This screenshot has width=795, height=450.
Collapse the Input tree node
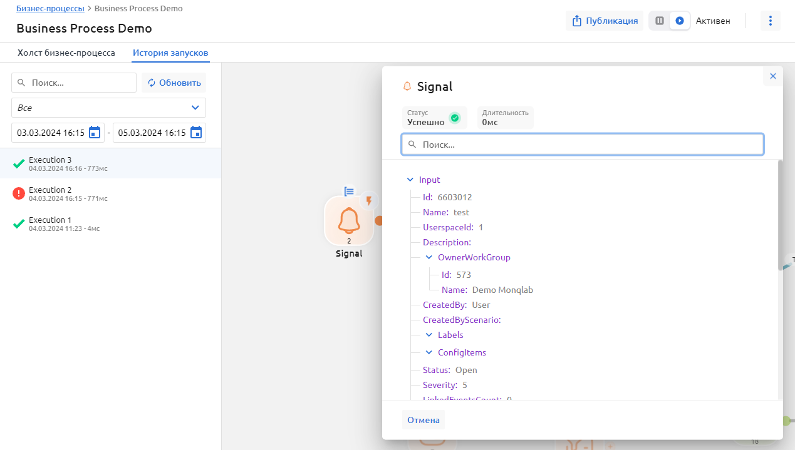410,180
